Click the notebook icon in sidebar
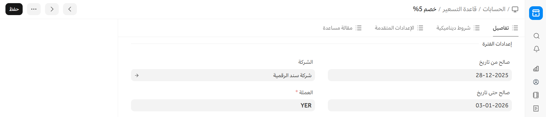Screen dimensions: 546x117 (x=536, y=95)
